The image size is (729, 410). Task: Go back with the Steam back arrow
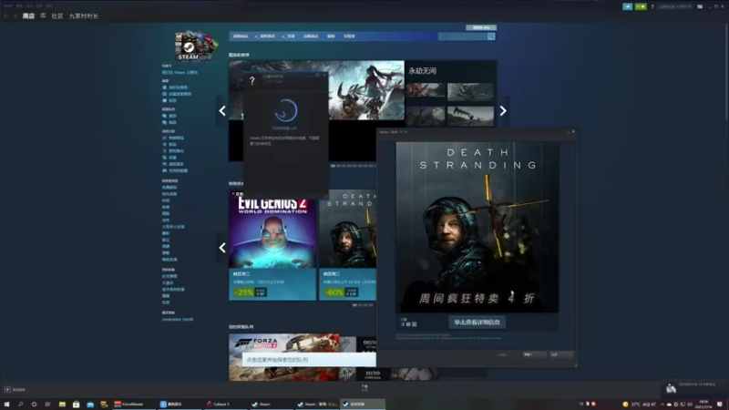(x=5, y=15)
